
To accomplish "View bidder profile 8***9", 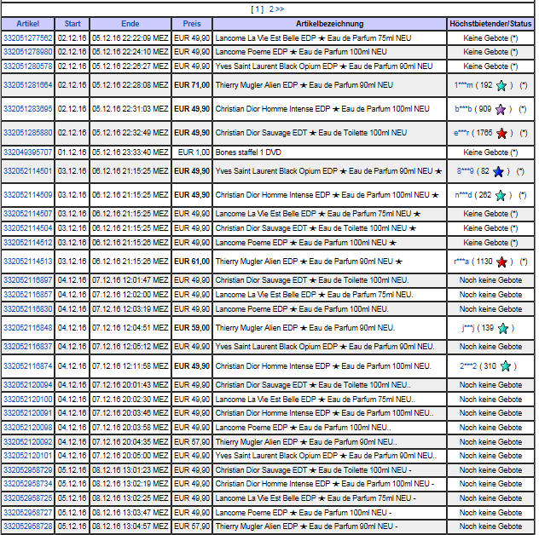I will tap(465, 171).
